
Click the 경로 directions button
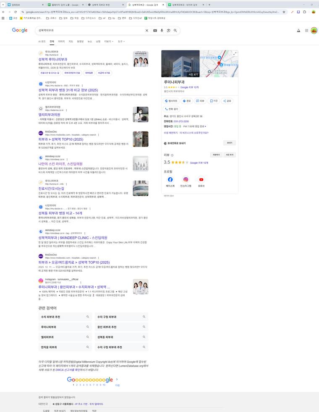click(x=187, y=101)
